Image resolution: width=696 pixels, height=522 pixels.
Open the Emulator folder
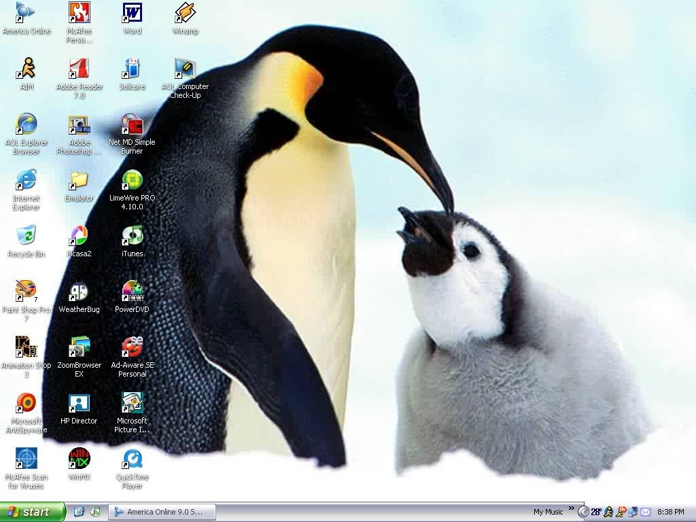[79, 181]
